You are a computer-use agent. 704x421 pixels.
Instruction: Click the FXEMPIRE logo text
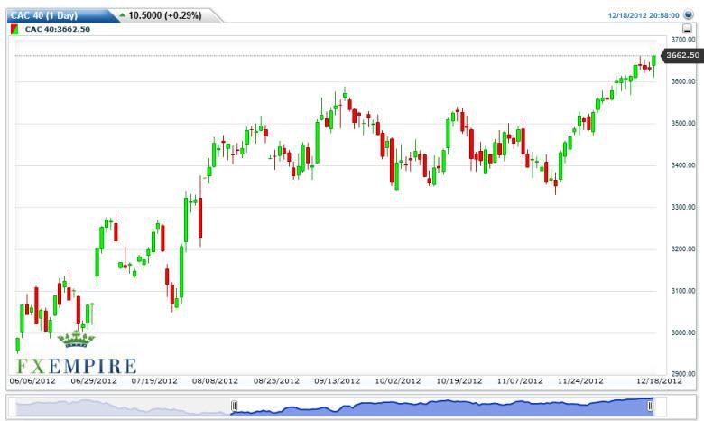tap(76, 366)
